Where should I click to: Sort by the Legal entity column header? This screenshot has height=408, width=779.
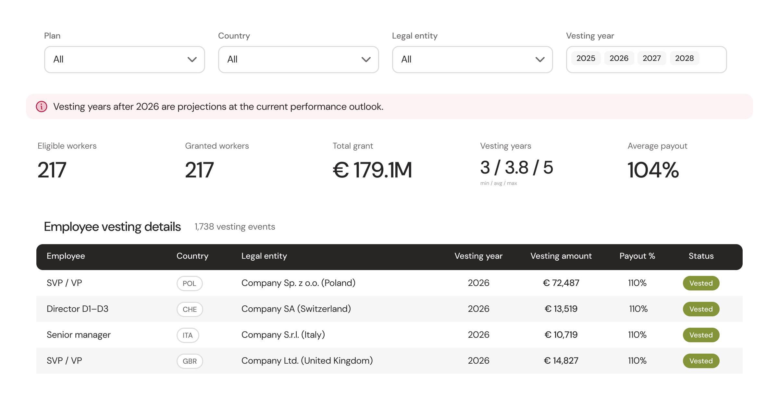coord(264,256)
